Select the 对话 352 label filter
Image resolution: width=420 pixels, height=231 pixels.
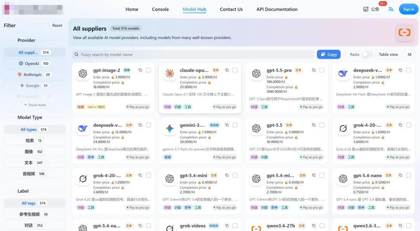[35, 226]
